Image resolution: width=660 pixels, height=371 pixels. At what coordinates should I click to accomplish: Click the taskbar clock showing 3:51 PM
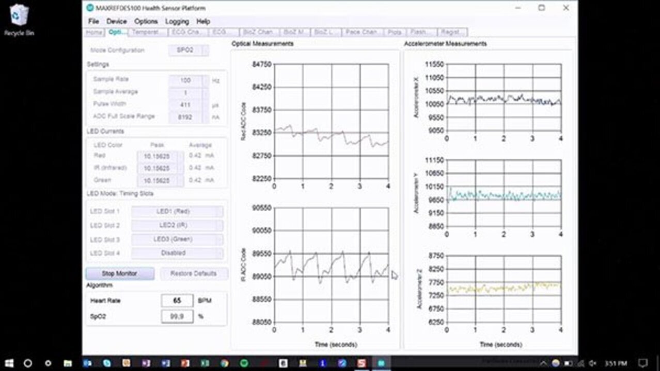pyautogui.click(x=616, y=363)
